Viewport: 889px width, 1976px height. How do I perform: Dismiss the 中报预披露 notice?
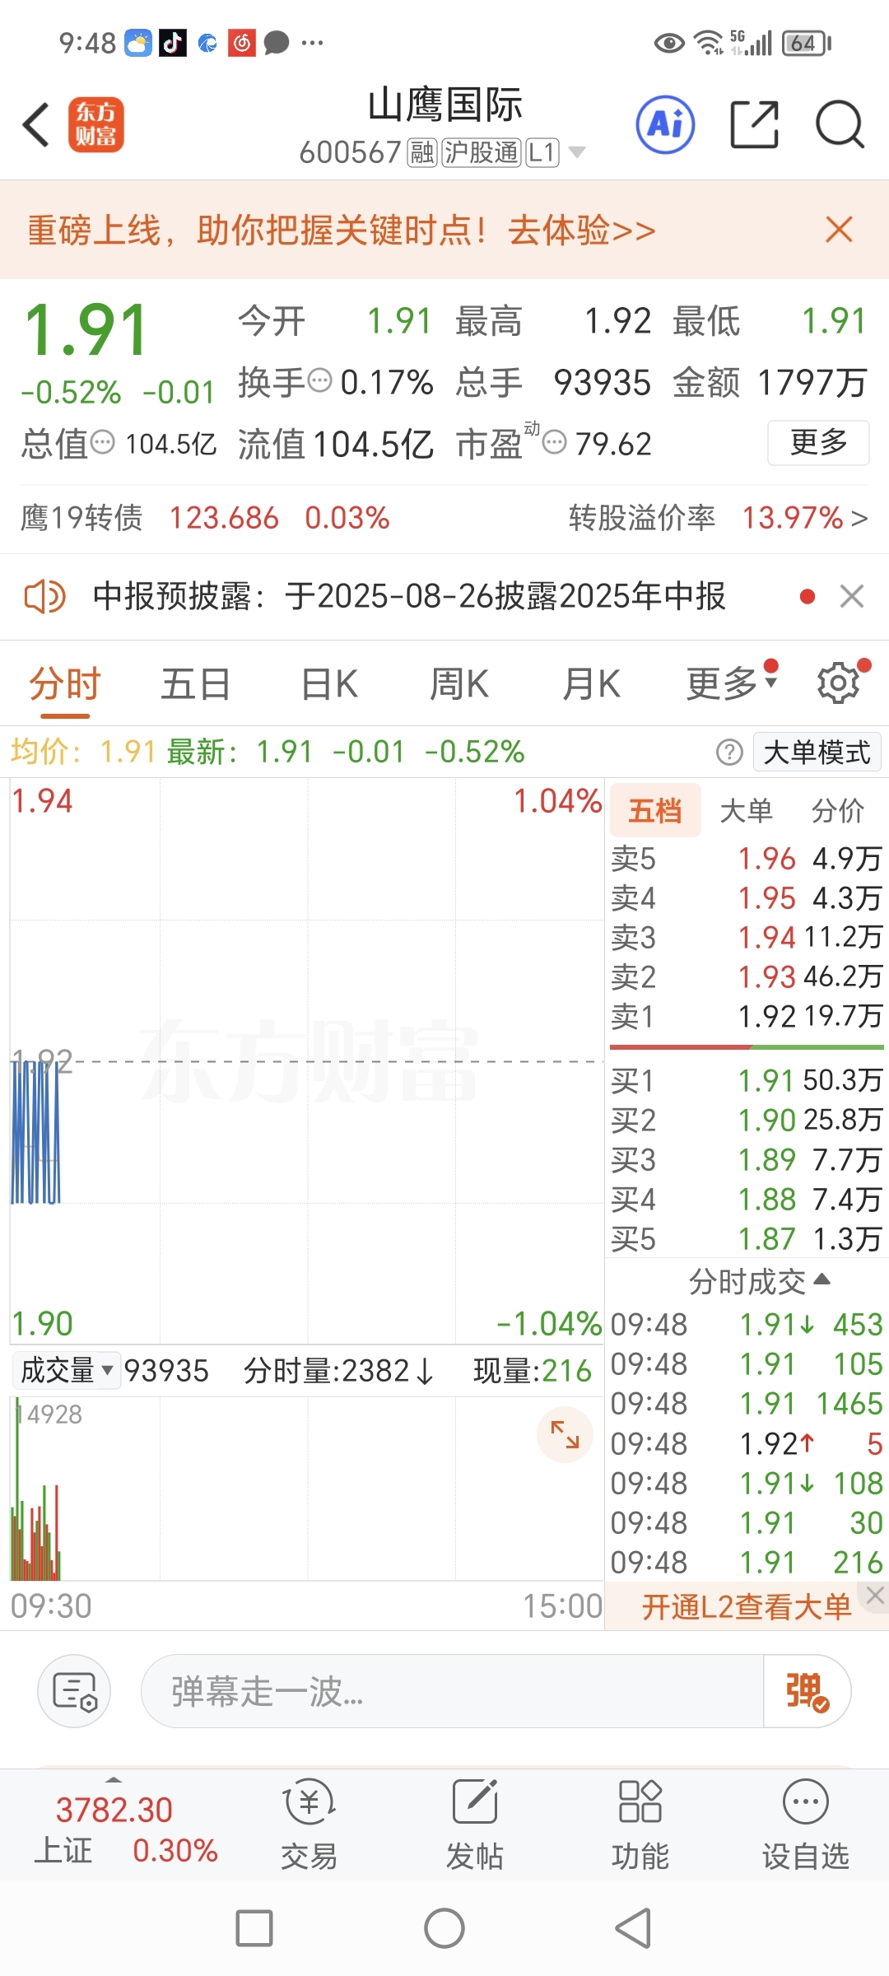(x=852, y=596)
